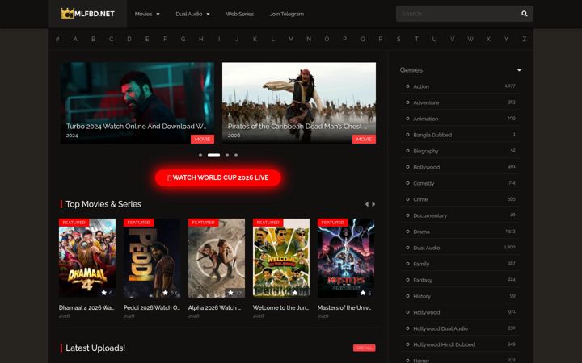The image size is (582, 363).
Task: Open the Peddi 2026 poster
Action: tap(152, 258)
